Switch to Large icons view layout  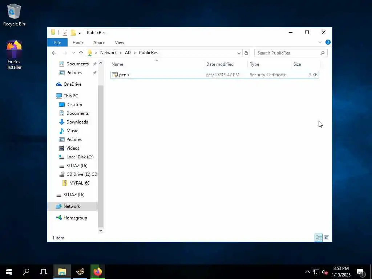pos(327,238)
